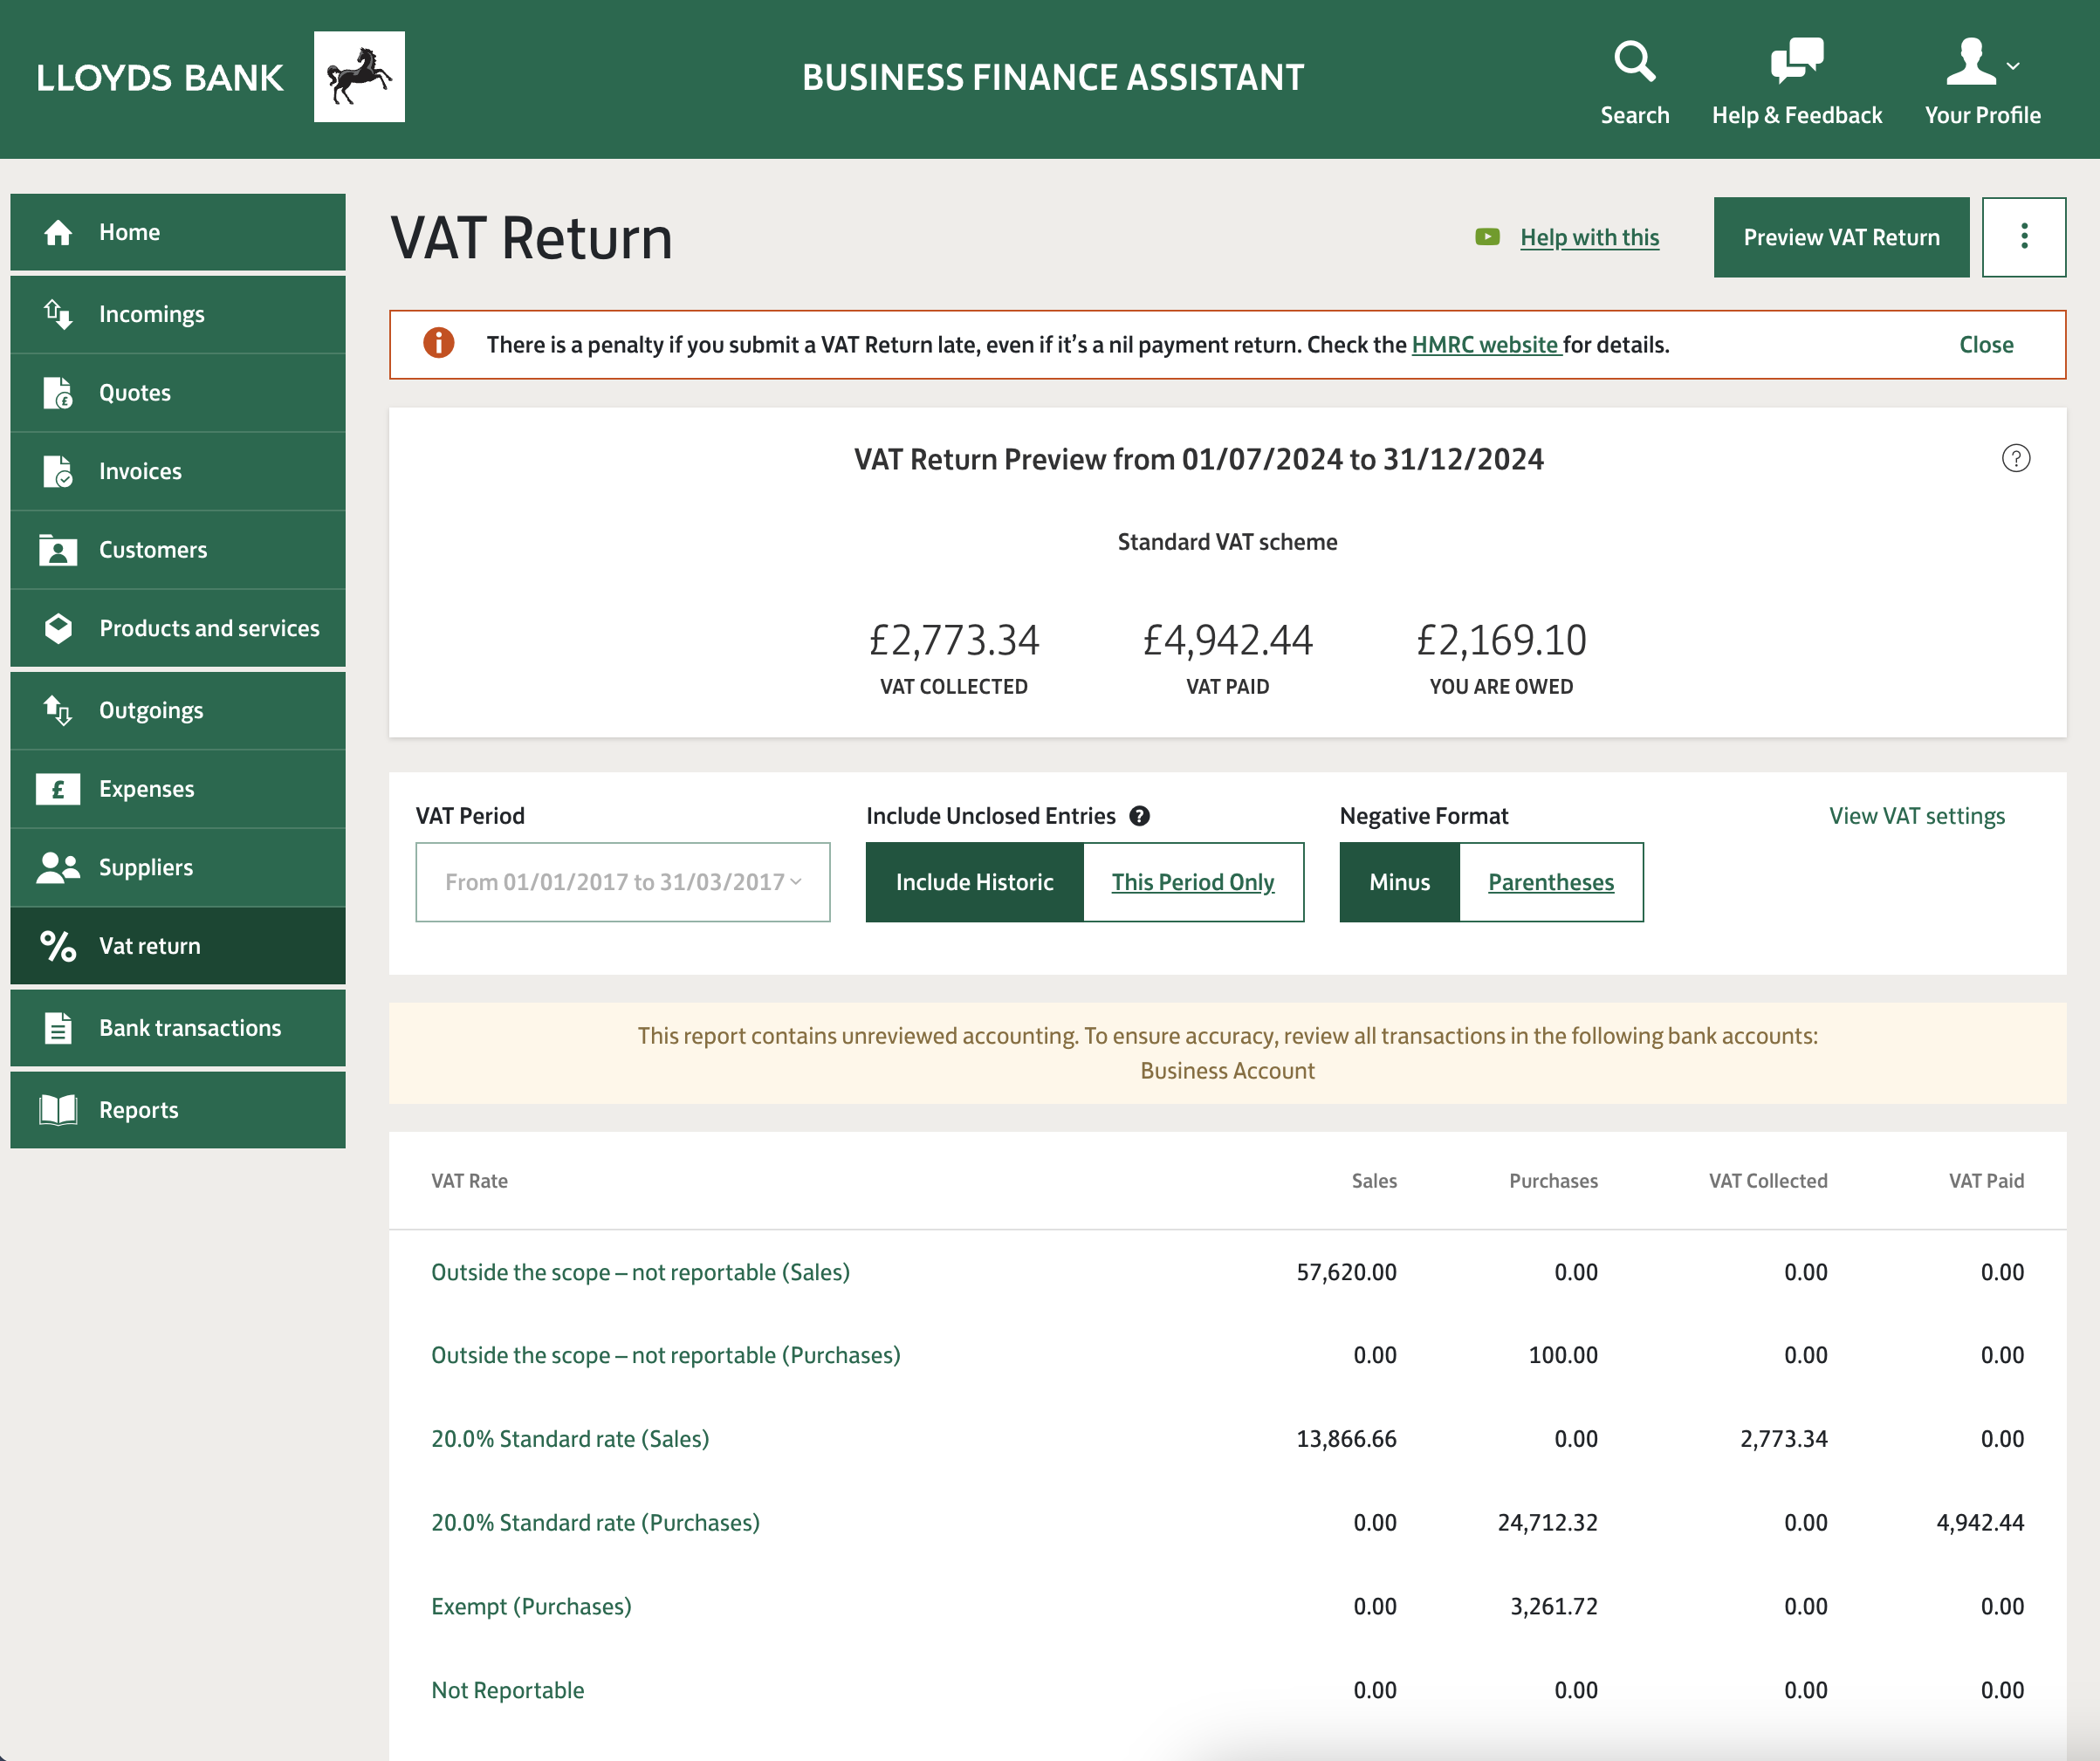Click the Lloyds Bank horse logo
This screenshot has width=2100, height=1761.
(x=359, y=77)
